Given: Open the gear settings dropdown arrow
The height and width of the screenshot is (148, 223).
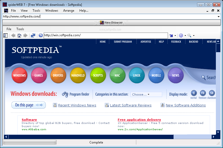Looking at the screenshot, I should (x=185, y=35).
